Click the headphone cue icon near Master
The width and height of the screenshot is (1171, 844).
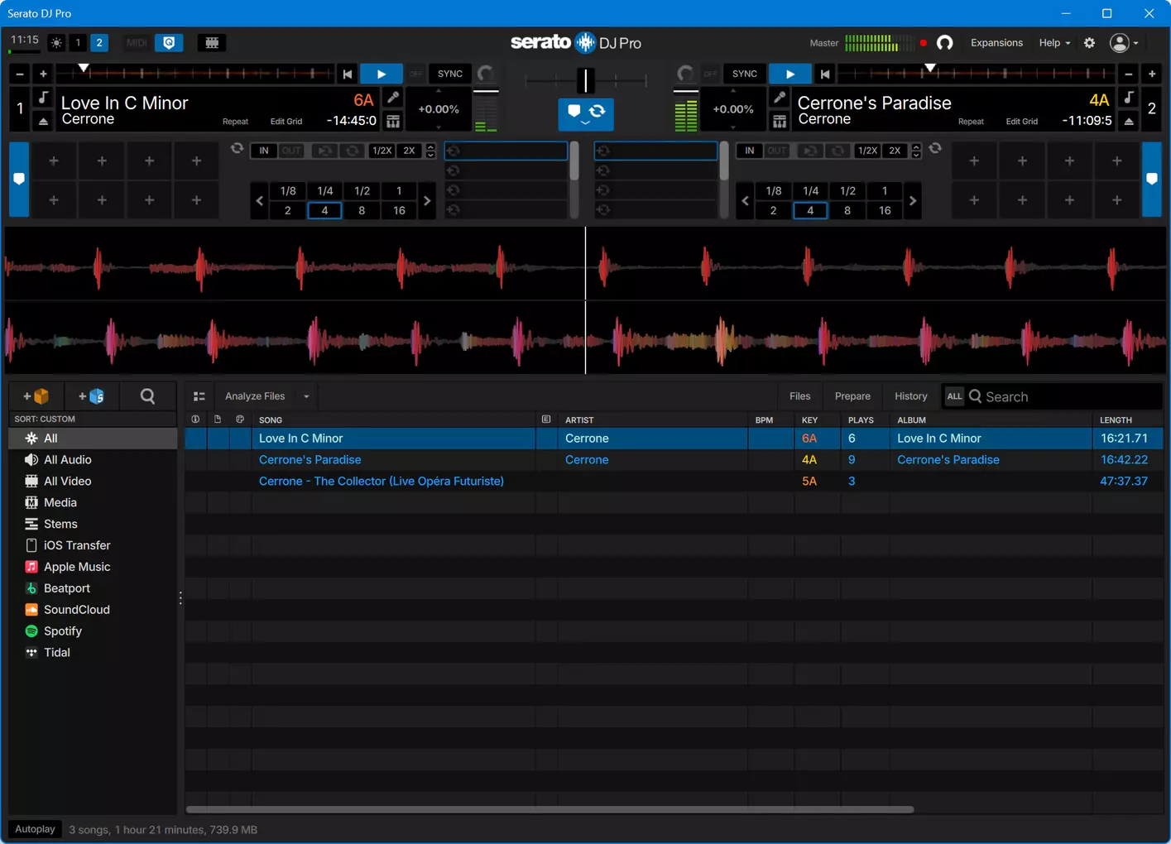pos(944,43)
